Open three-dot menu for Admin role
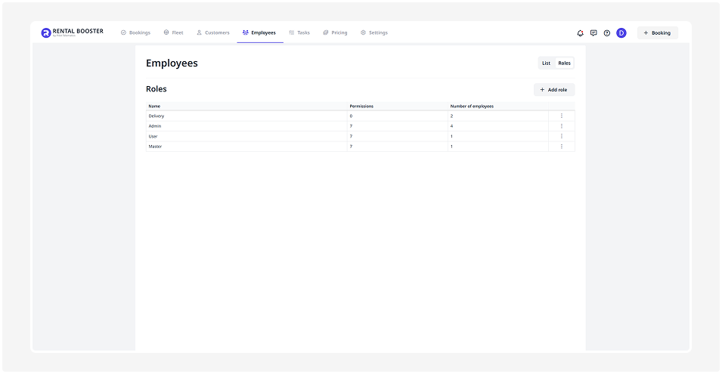The height and width of the screenshot is (374, 722). pos(562,126)
